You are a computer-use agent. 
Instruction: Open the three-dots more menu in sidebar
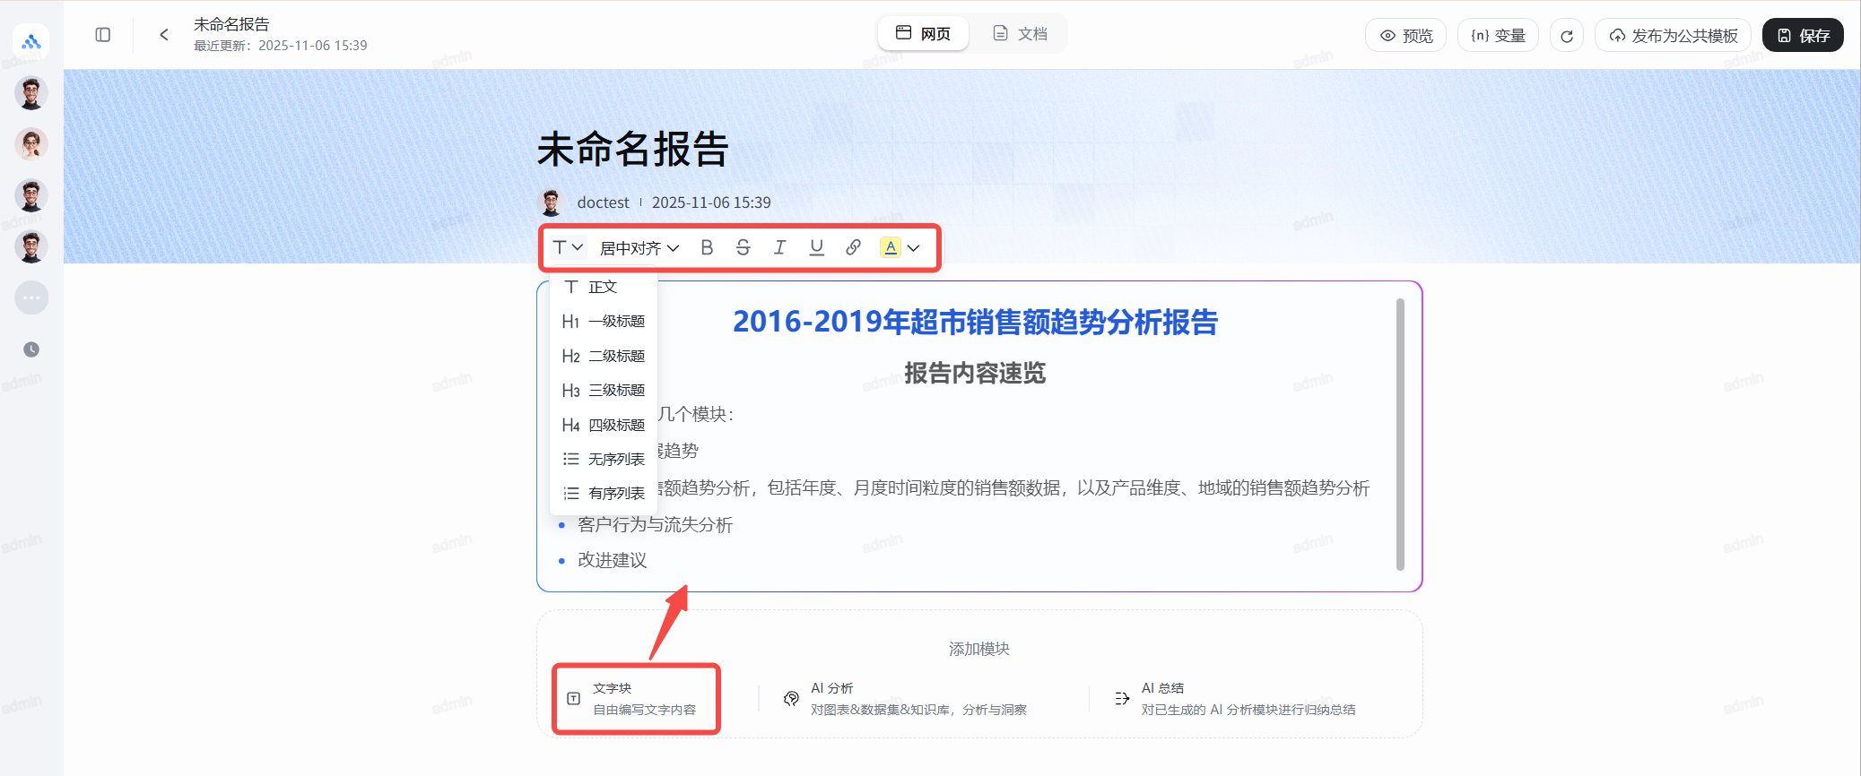[31, 297]
